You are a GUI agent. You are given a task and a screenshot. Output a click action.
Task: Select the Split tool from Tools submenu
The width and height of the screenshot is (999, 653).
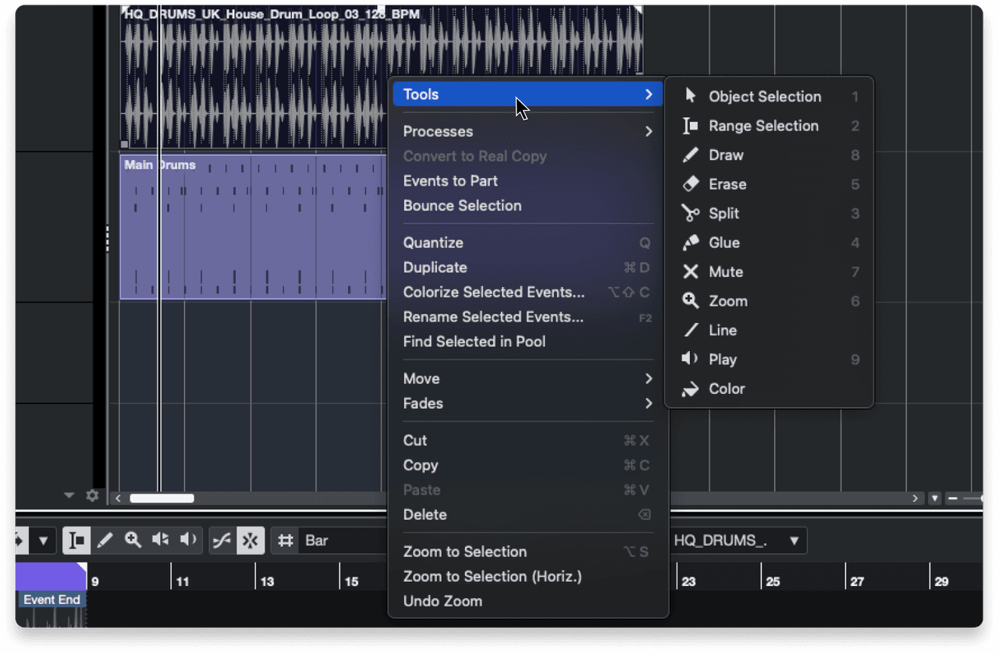[x=722, y=213]
